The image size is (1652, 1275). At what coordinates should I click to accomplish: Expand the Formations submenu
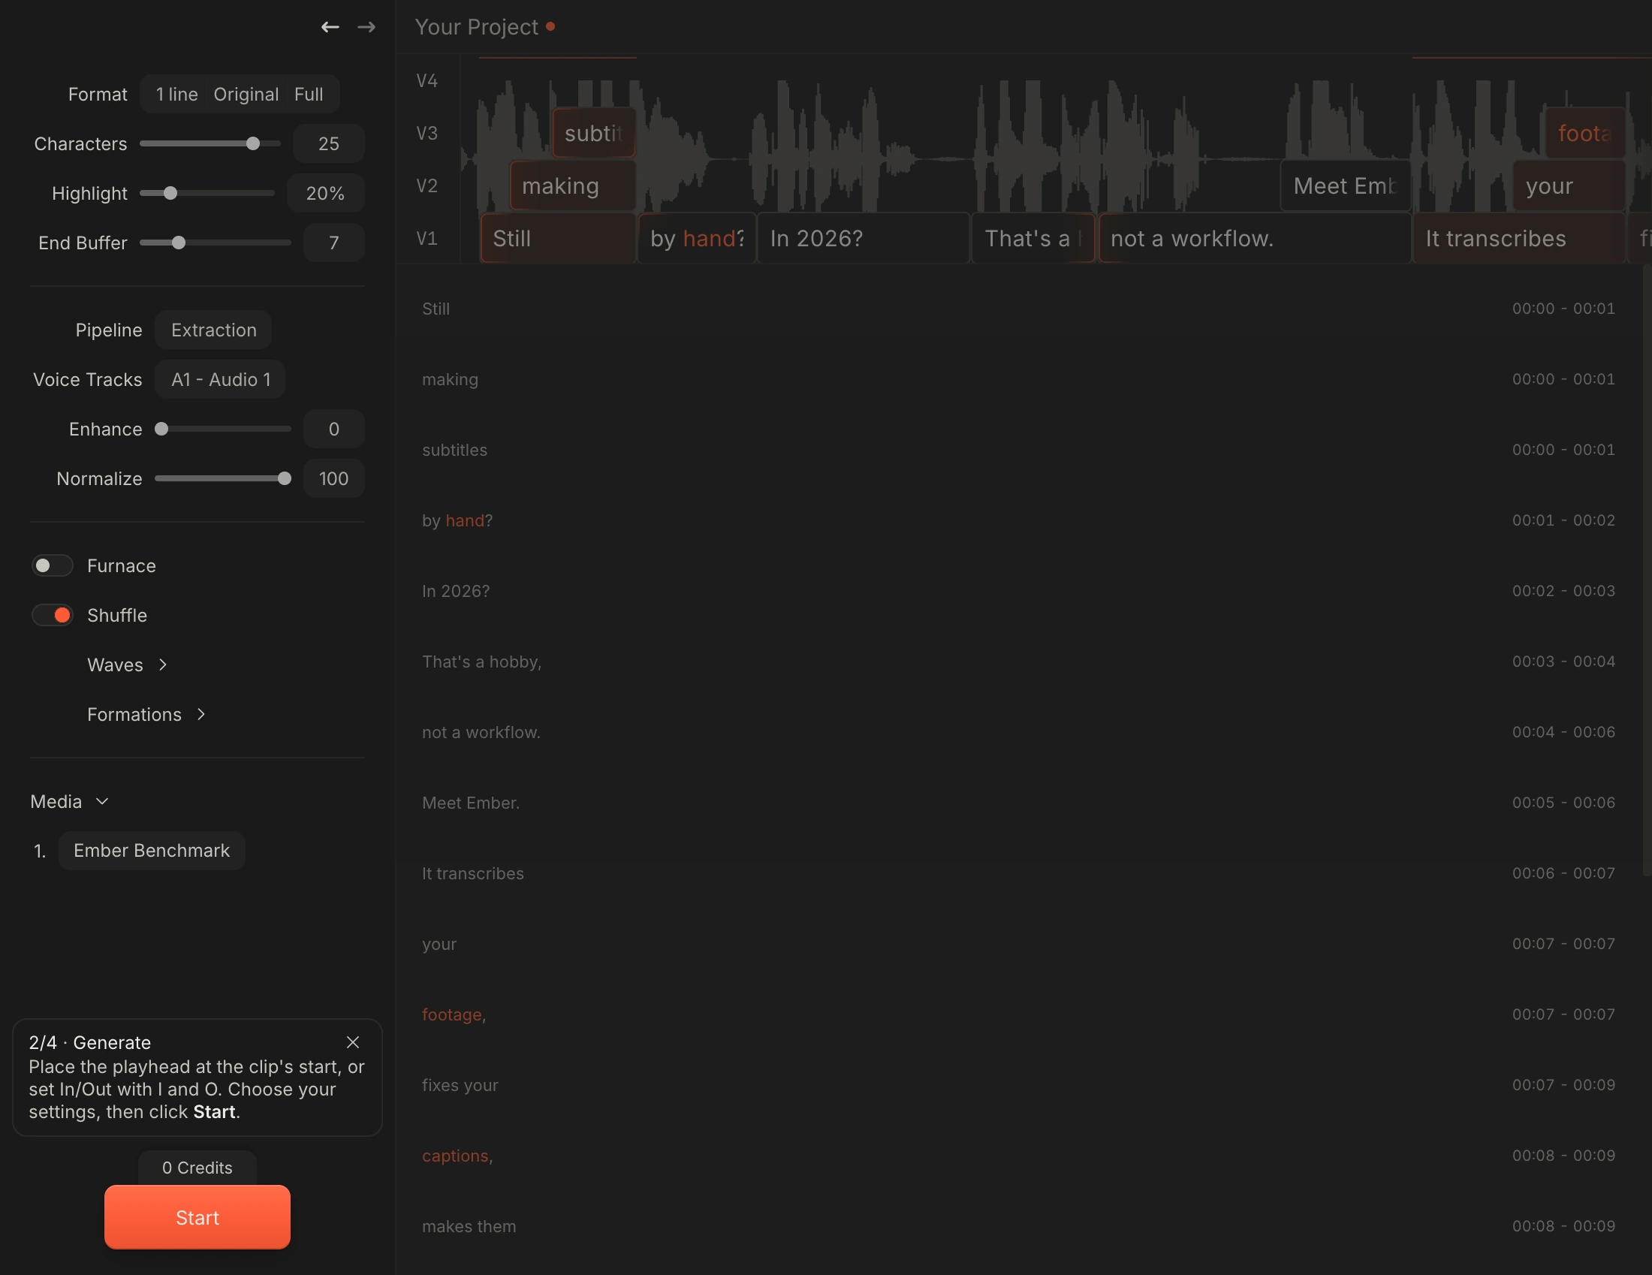click(x=146, y=715)
